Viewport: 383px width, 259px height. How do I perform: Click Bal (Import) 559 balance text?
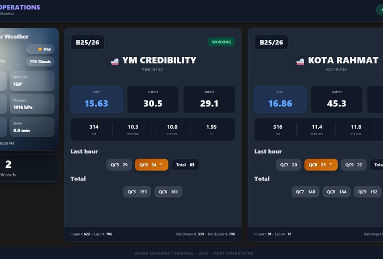click(x=190, y=234)
